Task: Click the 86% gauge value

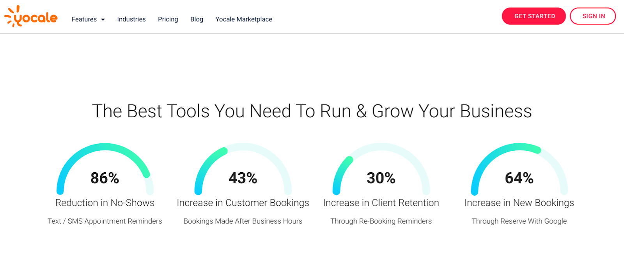Action: (105, 178)
